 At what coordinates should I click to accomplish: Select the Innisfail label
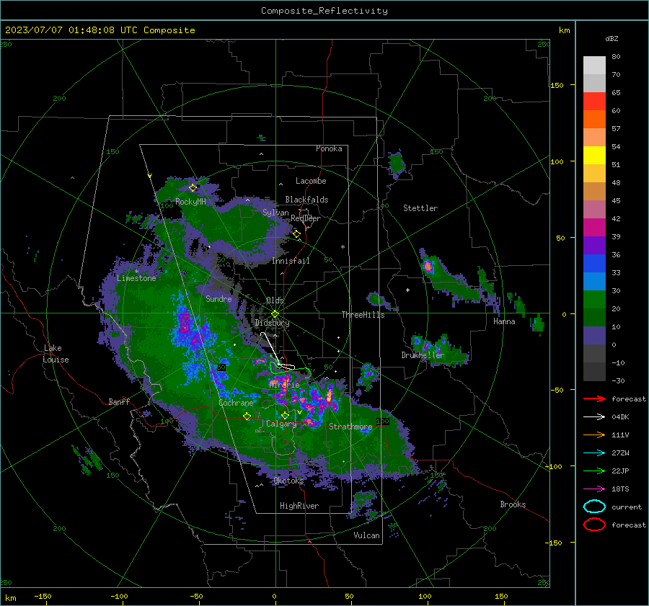(291, 261)
